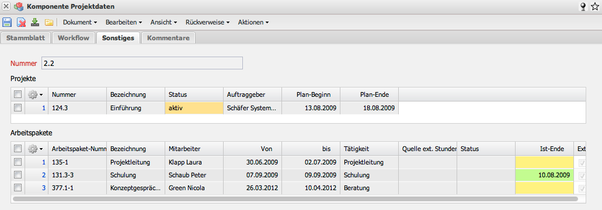602x210 pixels.
Task: Click the delete document icon with red X
Action: (x=22, y=22)
